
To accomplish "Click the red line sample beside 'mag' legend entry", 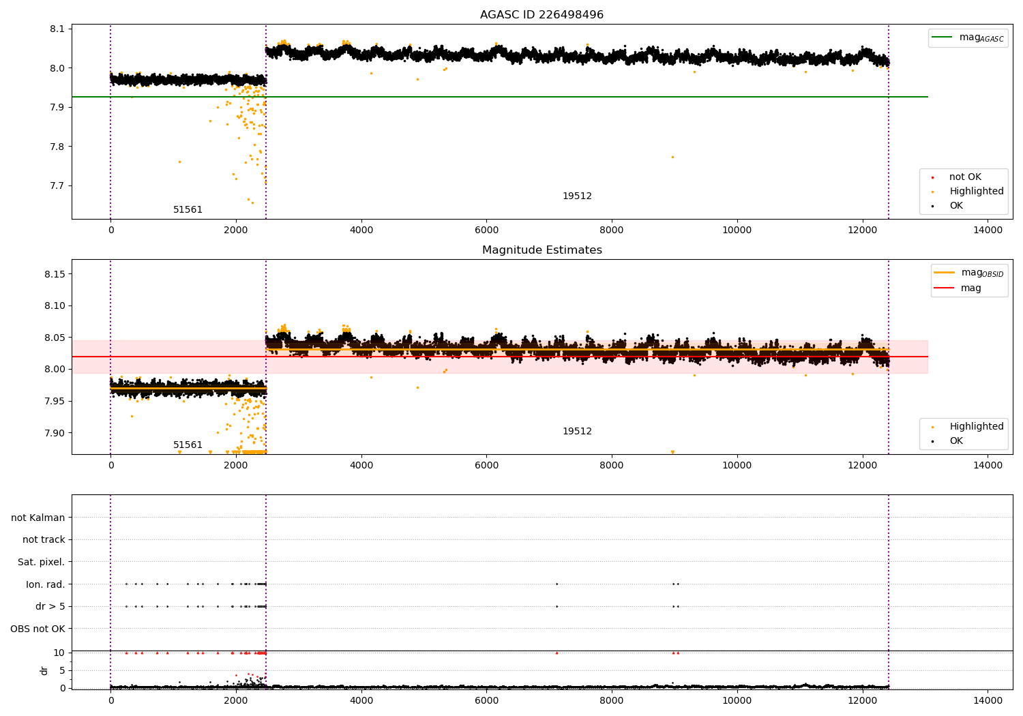I will (944, 288).
